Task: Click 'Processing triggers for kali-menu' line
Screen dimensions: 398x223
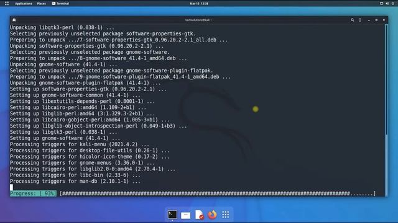Action: [80, 144]
